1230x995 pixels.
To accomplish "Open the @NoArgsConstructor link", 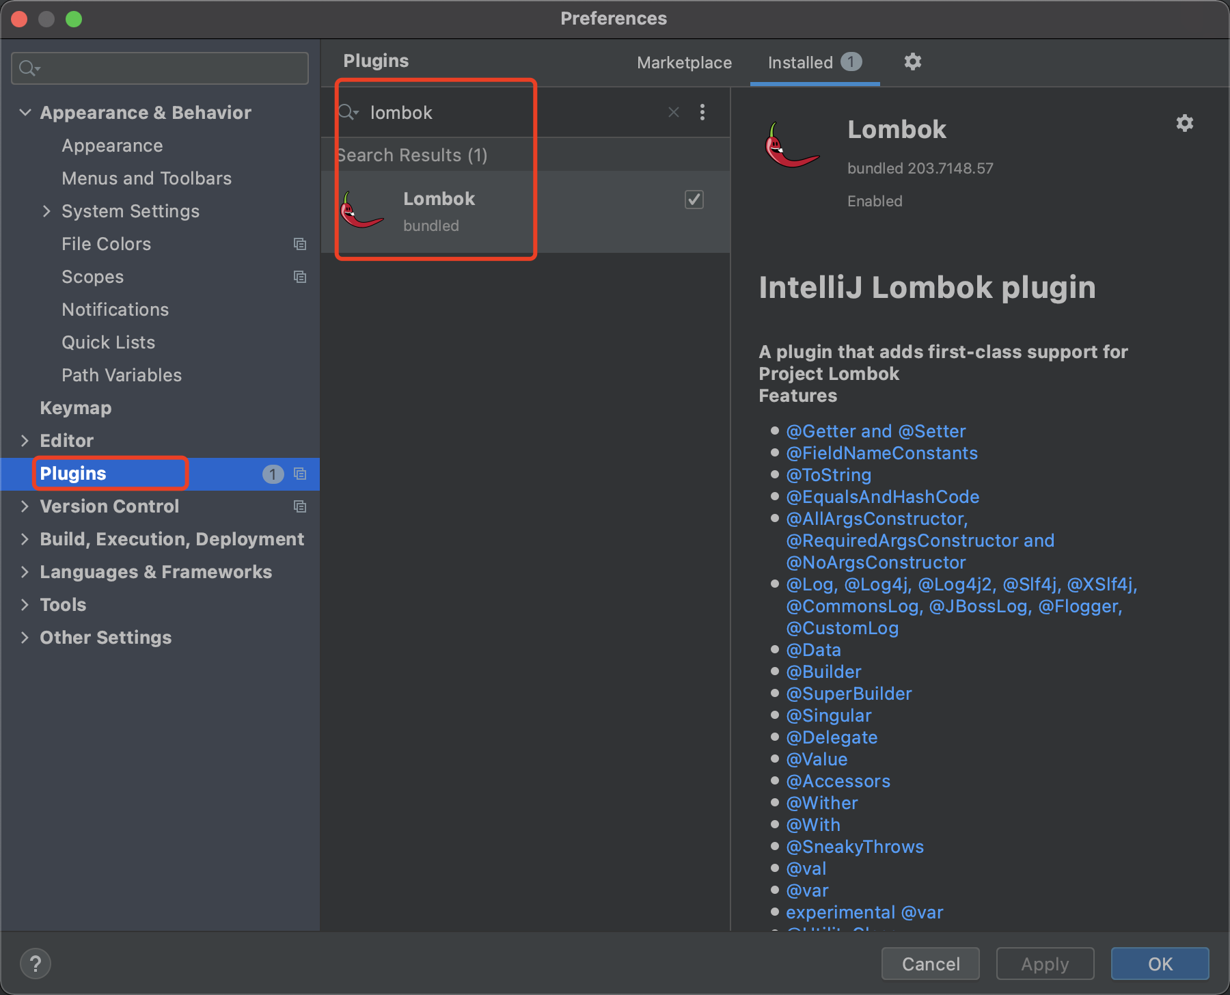I will pyautogui.click(x=875, y=562).
